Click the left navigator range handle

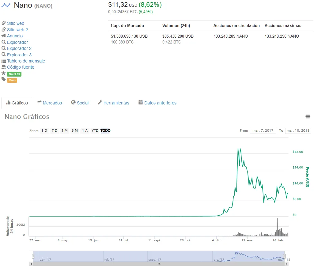pyautogui.click(x=33, y=256)
